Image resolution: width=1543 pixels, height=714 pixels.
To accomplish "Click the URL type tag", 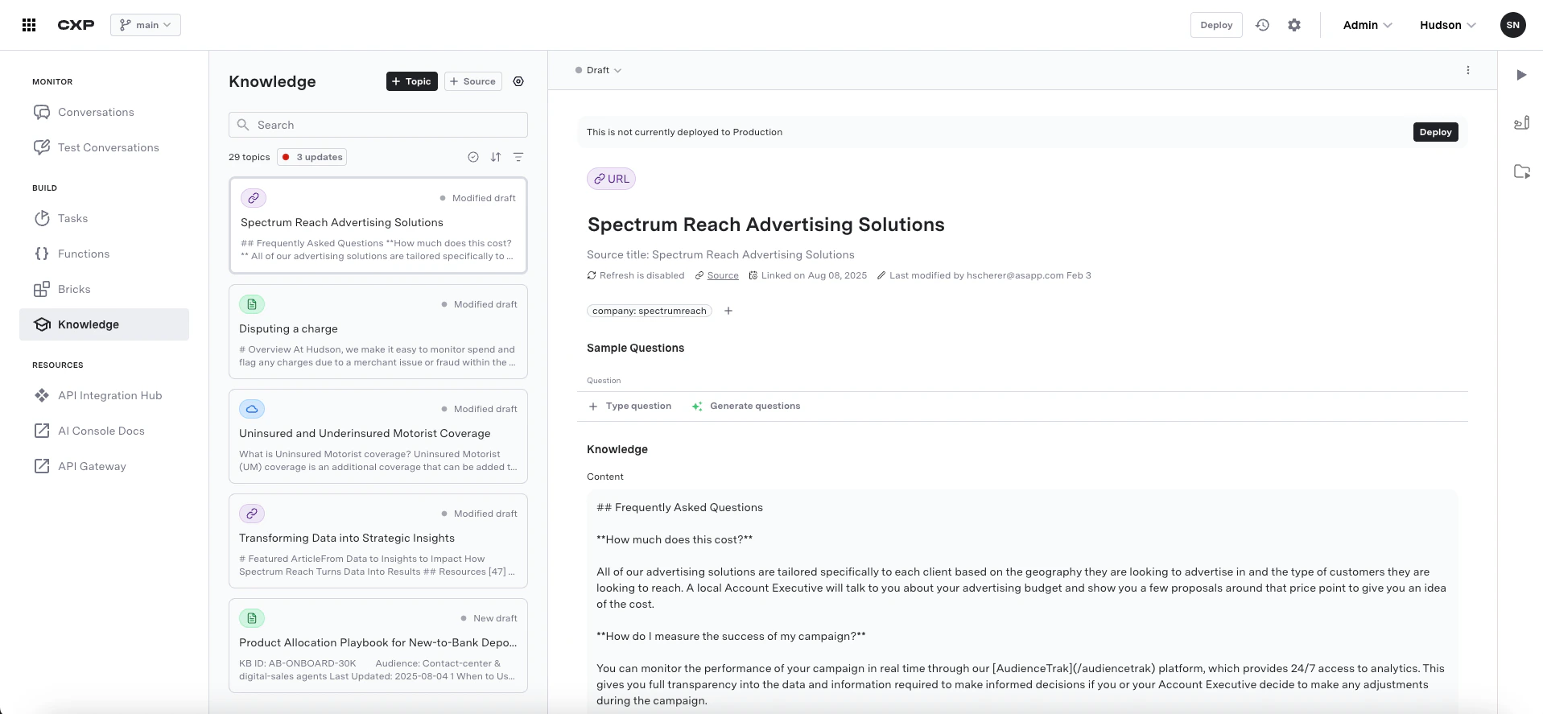I will pyautogui.click(x=612, y=179).
